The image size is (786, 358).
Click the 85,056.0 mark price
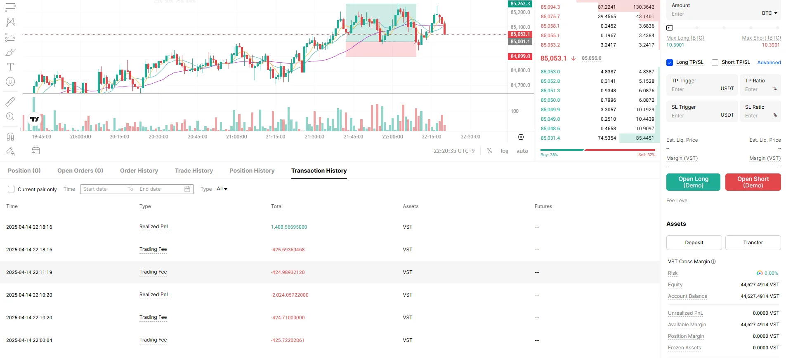(x=592, y=58)
